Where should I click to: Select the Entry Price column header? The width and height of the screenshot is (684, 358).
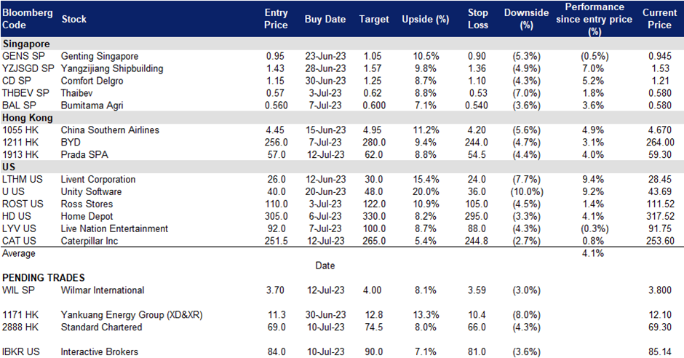tap(276, 19)
